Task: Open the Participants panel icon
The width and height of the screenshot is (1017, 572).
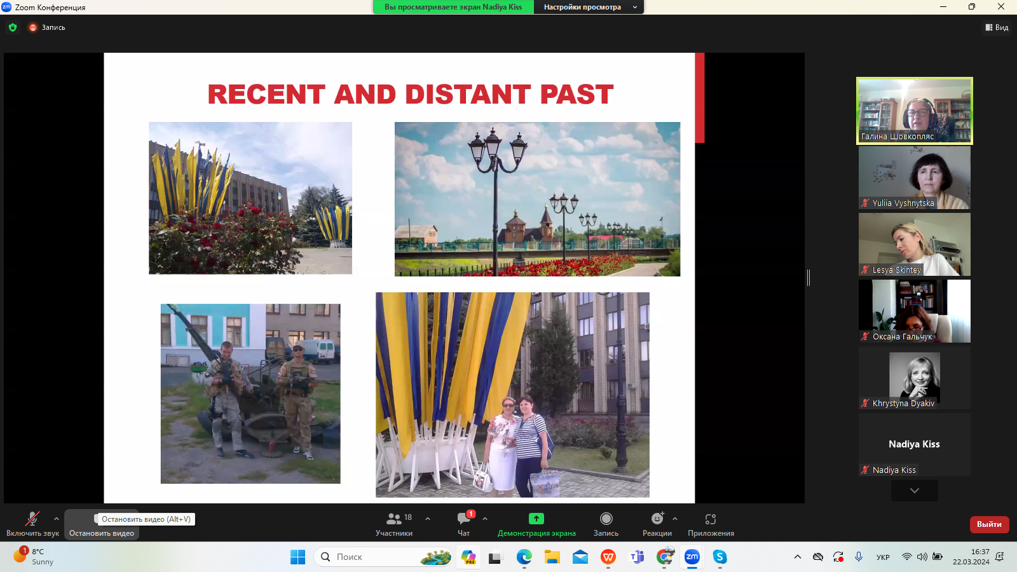Action: click(x=394, y=519)
